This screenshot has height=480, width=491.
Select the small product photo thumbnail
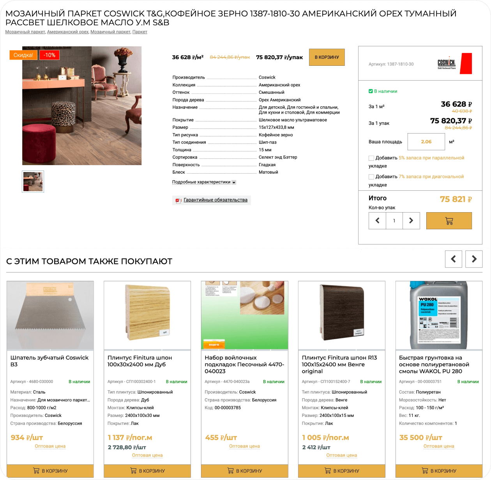(33, 181)
